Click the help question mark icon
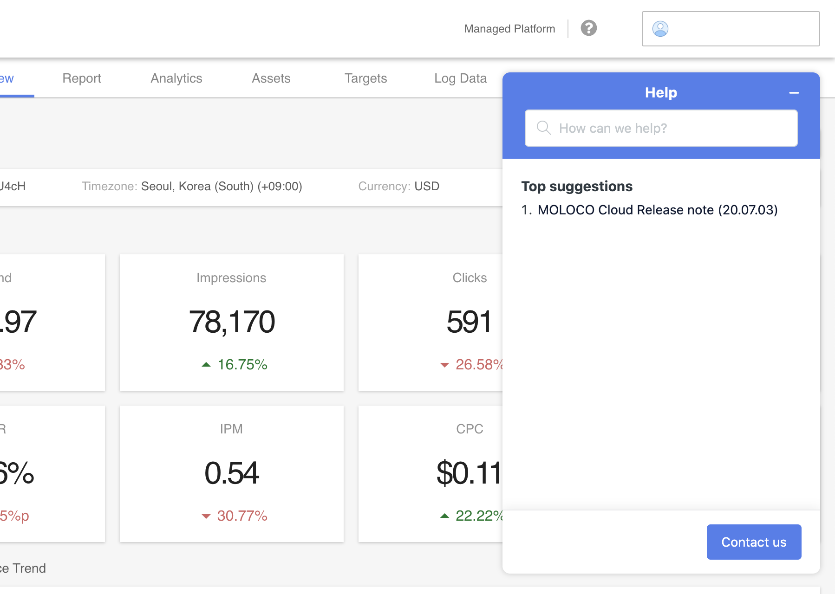Screen dimensions: 835x594 click(x=588, y=28)
